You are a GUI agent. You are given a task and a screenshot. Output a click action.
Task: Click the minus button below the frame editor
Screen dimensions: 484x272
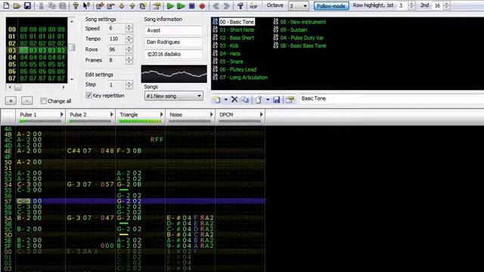pos(27,100)
